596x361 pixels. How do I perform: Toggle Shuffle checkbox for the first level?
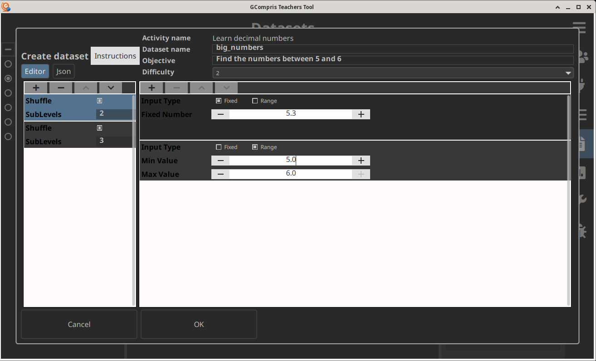tap(99, 101)
